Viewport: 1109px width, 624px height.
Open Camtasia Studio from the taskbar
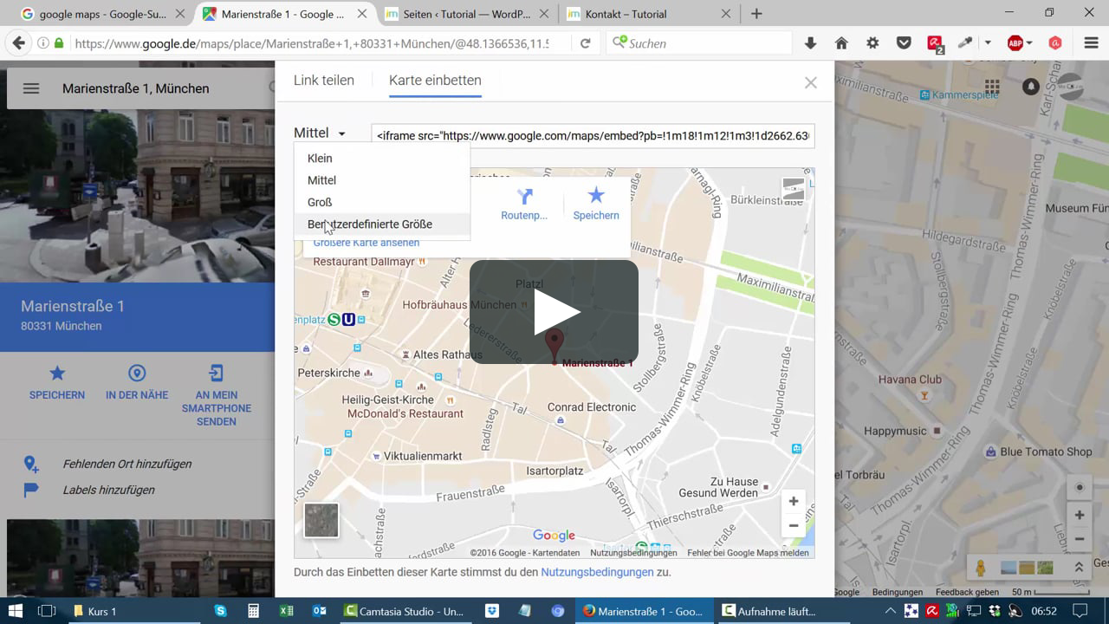point(405,611)
